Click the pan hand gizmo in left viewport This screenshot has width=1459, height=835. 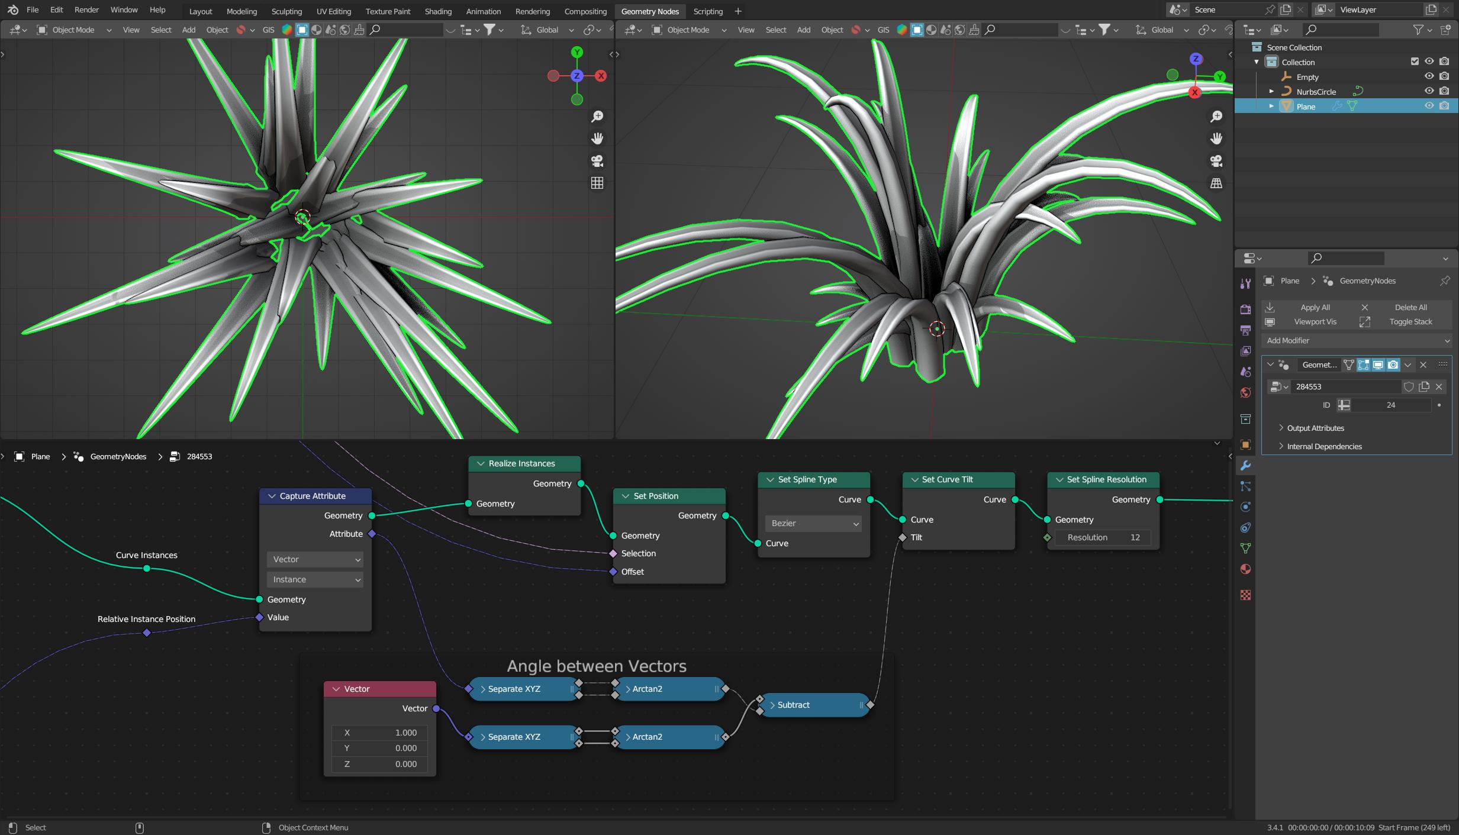[x=597, y=138]
